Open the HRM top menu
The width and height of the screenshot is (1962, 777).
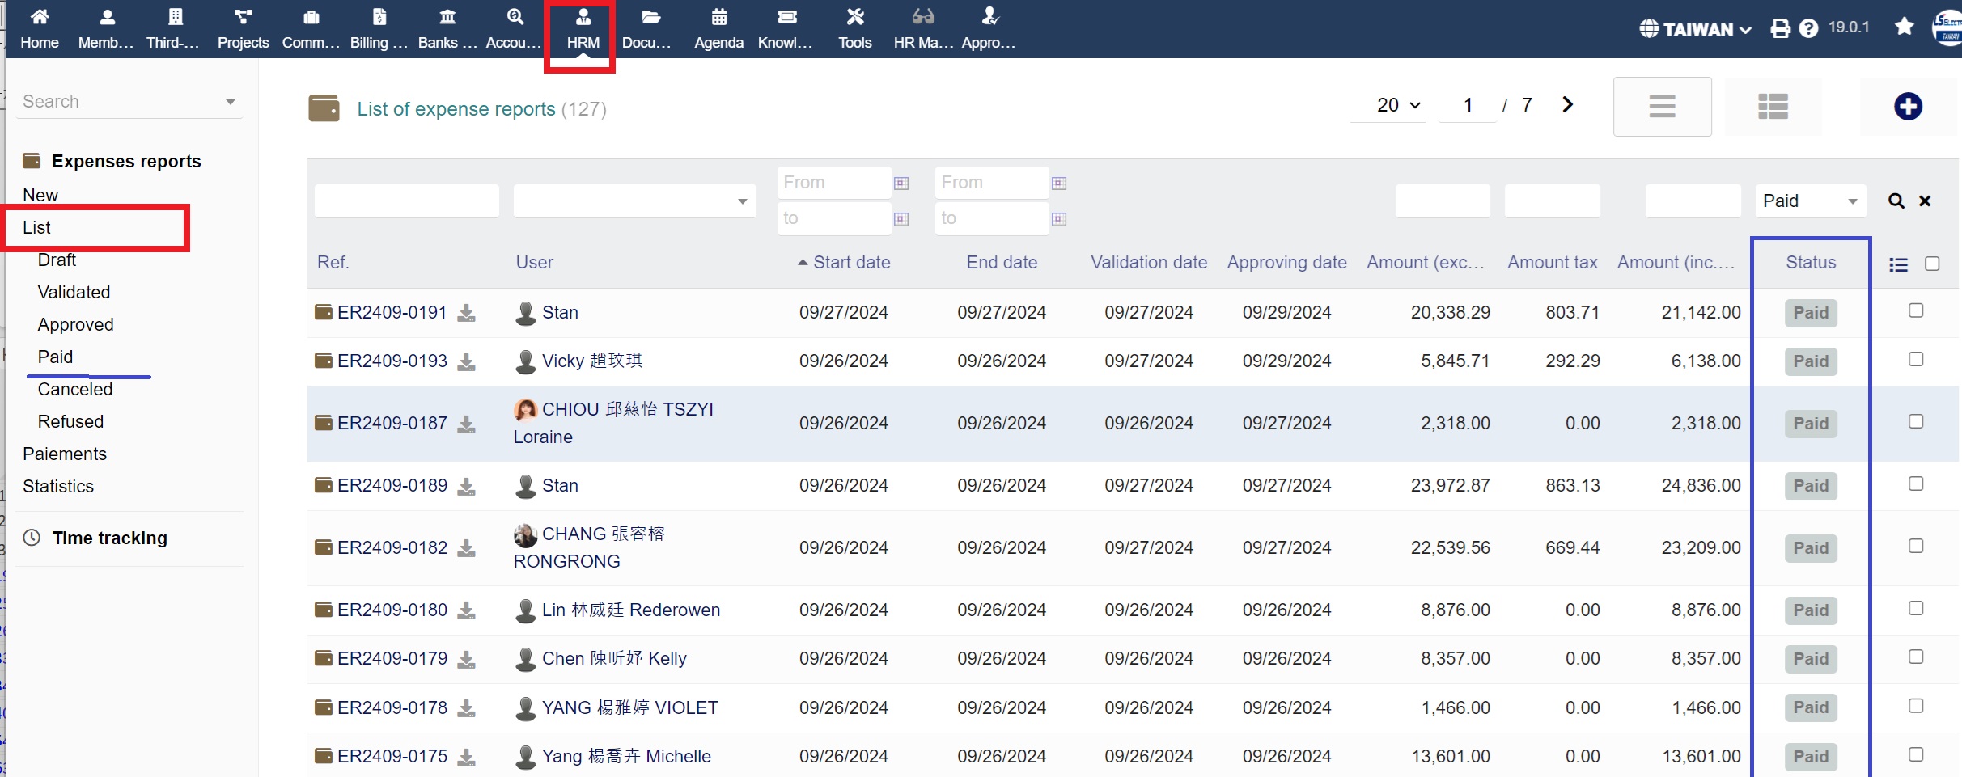point(583,29)
